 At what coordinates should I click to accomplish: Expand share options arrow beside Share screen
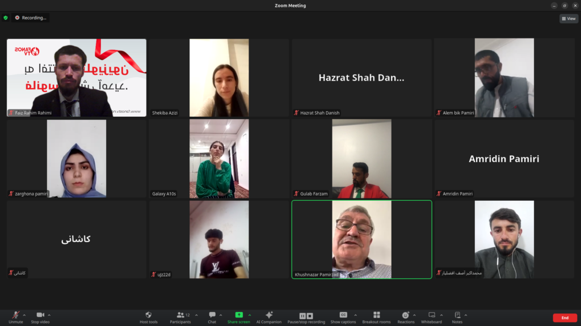point(249,315)
